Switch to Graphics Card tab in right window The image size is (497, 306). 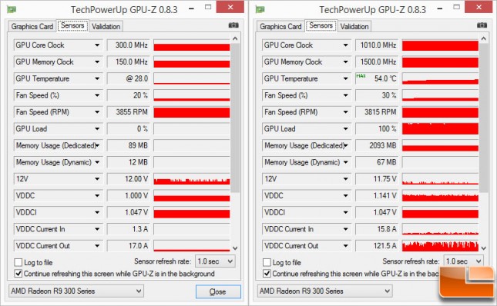pyautogui.click(x=280, y=27)
